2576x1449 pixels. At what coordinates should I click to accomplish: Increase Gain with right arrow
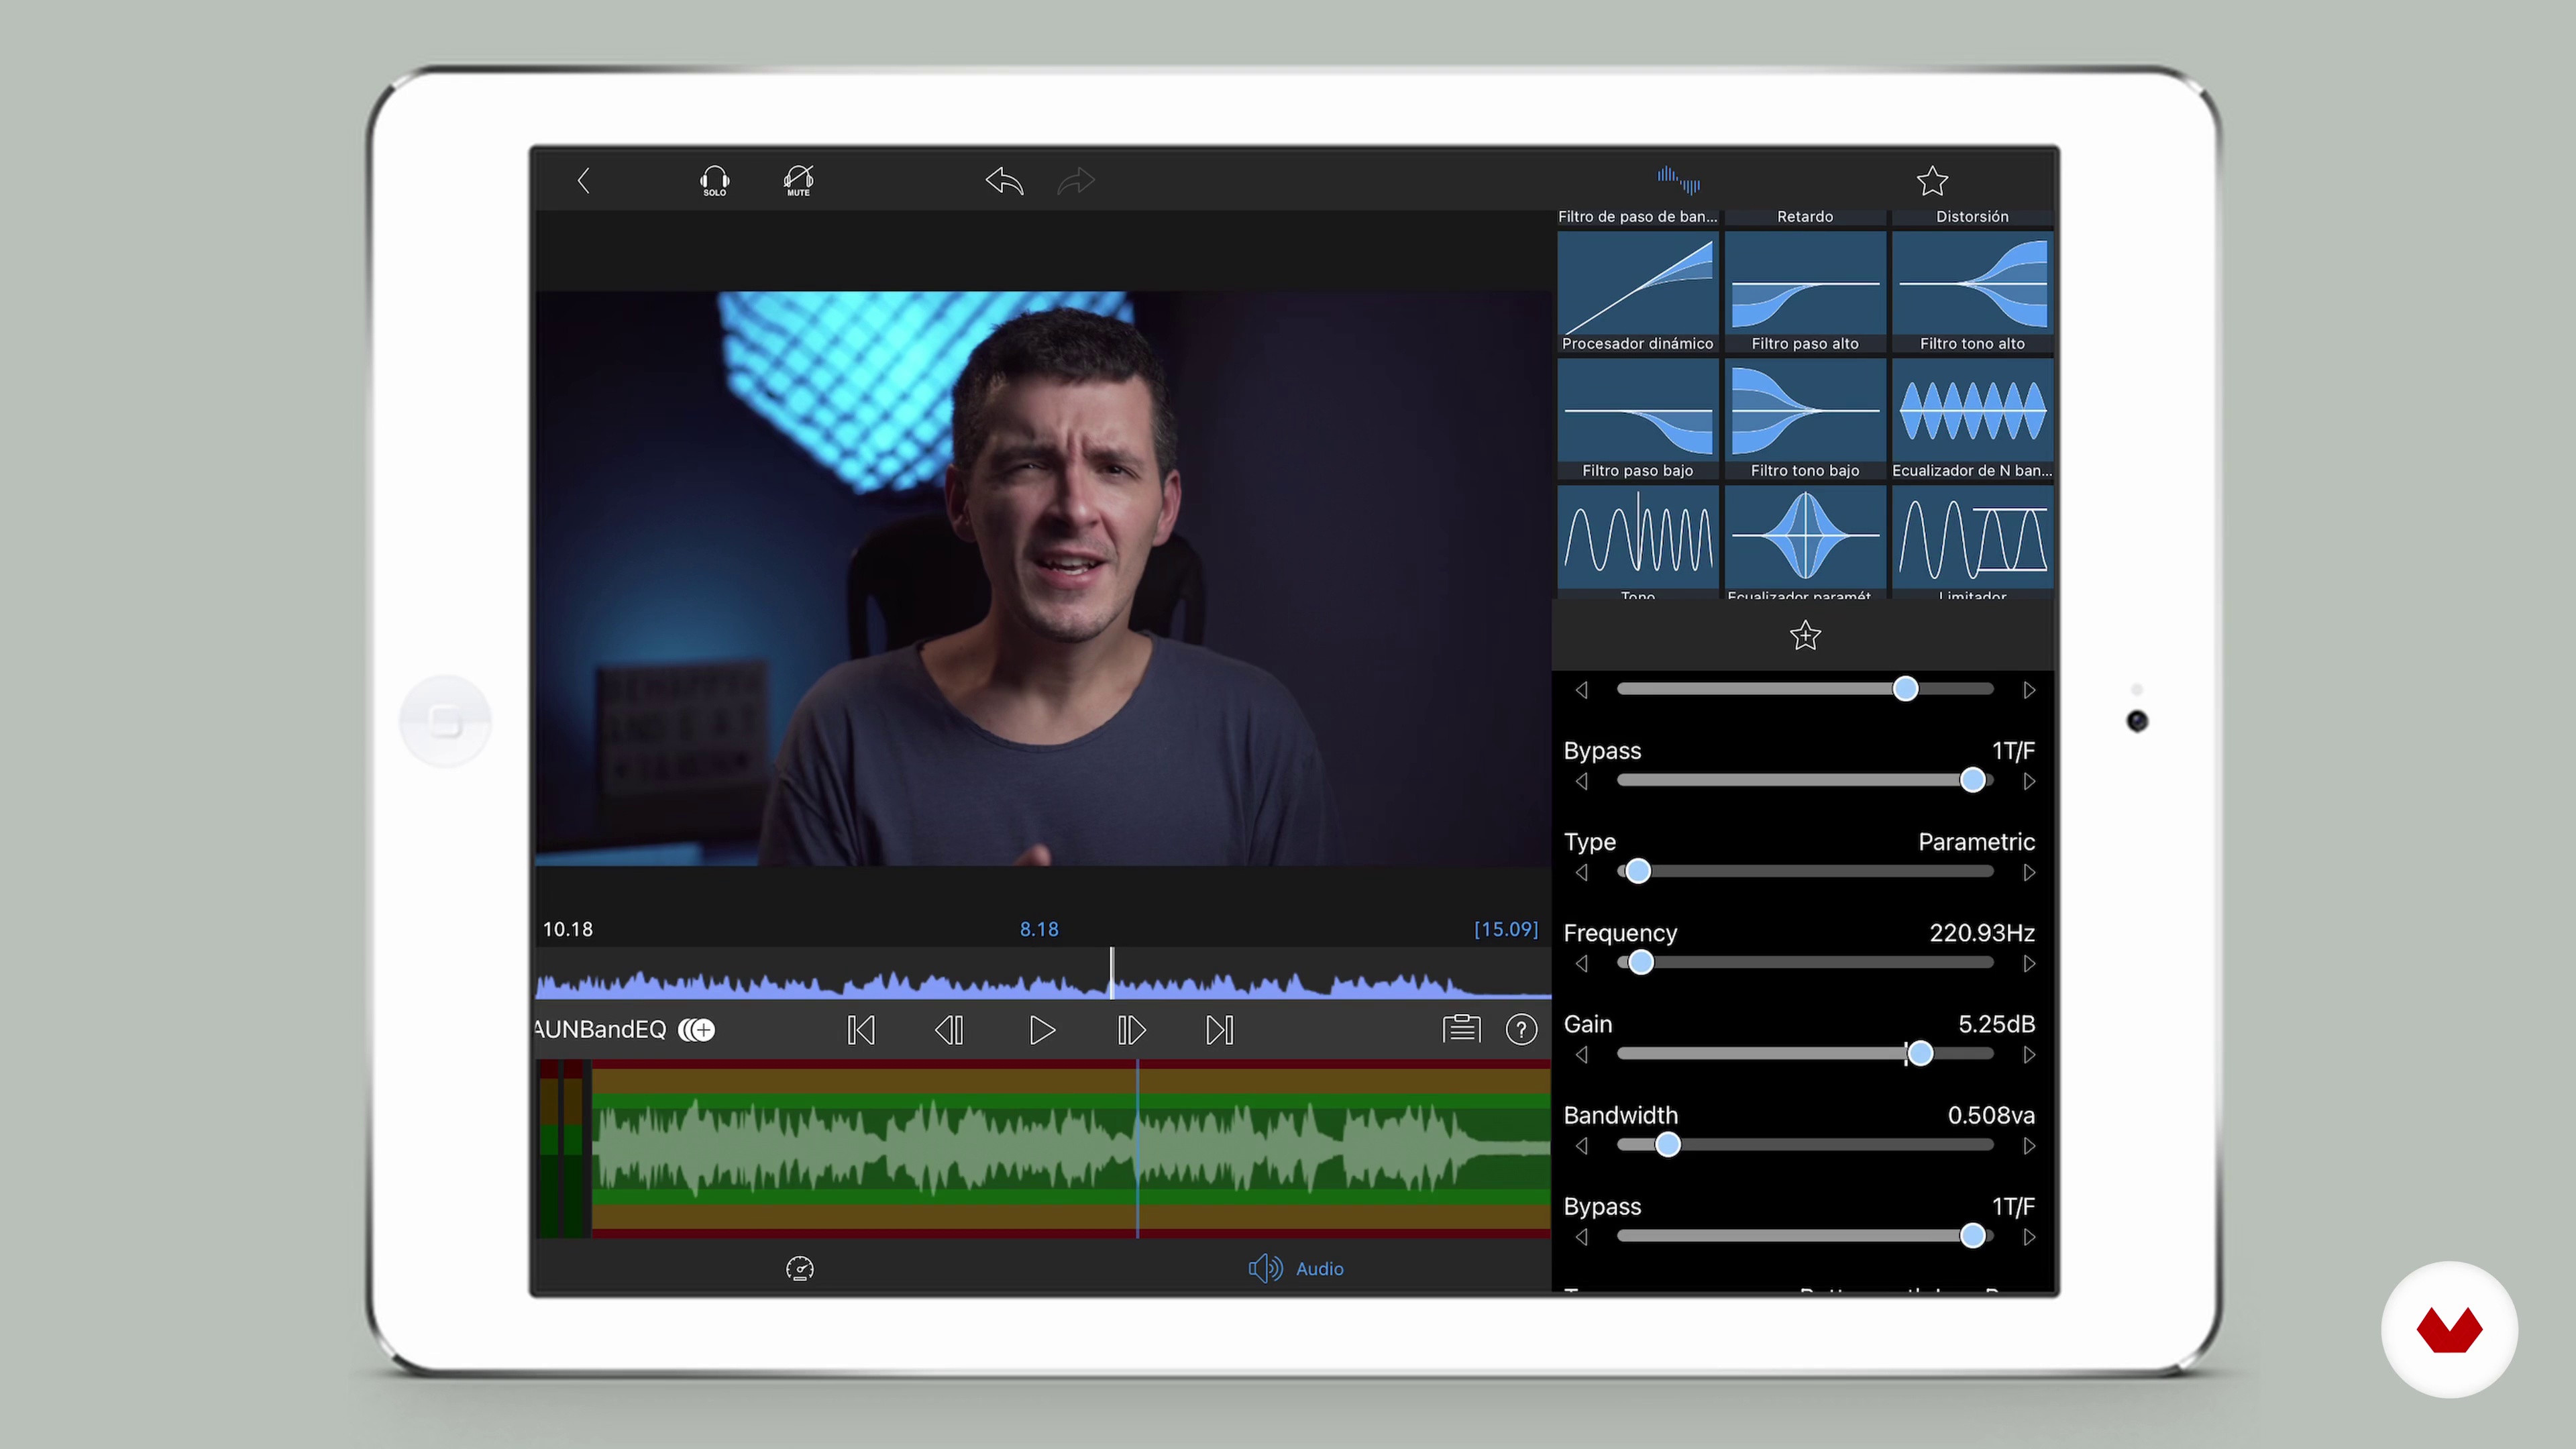tap(2029, 1054)
